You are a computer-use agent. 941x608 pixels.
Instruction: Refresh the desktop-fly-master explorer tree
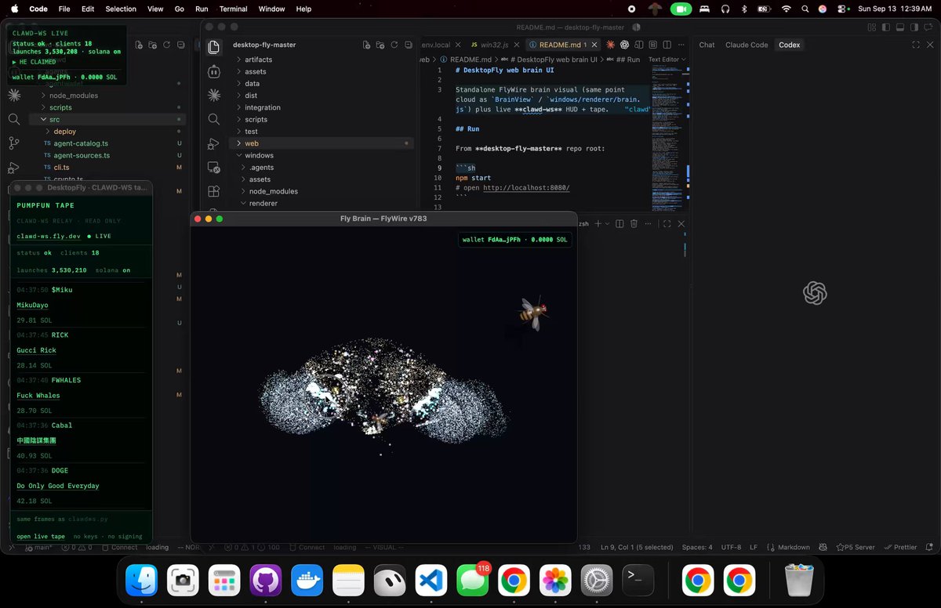pyautogui.click(x=394, y=45)
